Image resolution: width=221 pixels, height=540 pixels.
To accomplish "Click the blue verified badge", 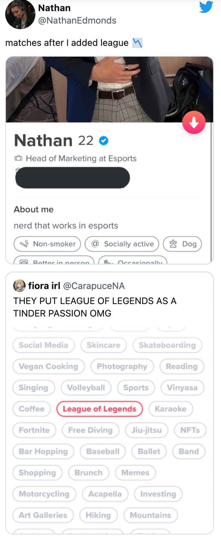I will click(x=104, y=141).
